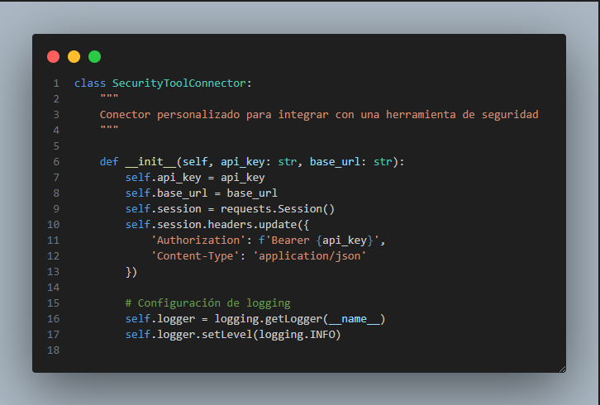Click the green maximize dot

point(94,56)
